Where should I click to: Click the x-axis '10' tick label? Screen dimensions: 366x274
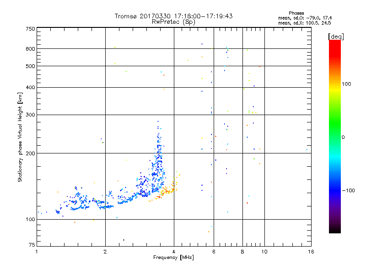[x=264, y=252]
